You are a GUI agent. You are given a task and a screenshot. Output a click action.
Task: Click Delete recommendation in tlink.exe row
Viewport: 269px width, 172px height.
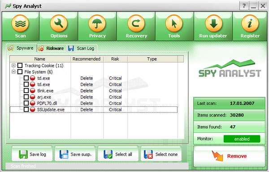(x=87, y=91)
